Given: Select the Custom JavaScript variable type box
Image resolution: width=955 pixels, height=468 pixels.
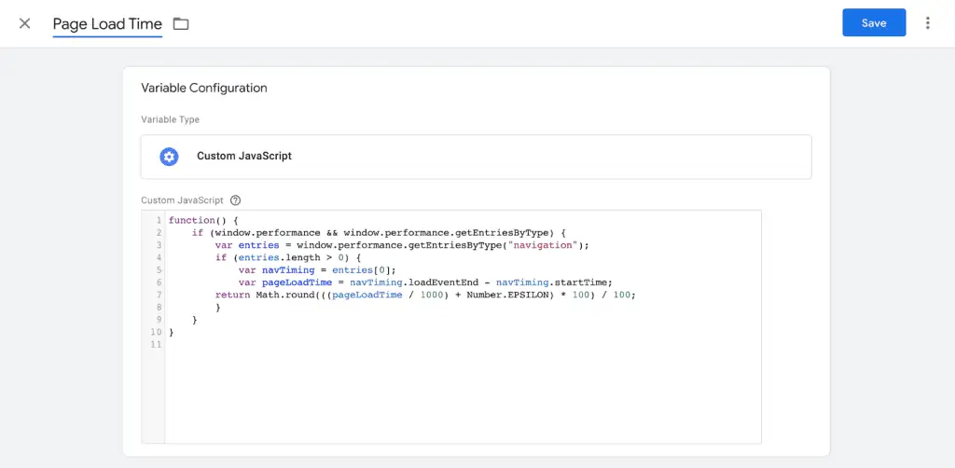Looking at the screenshot, I should point(476,157).
